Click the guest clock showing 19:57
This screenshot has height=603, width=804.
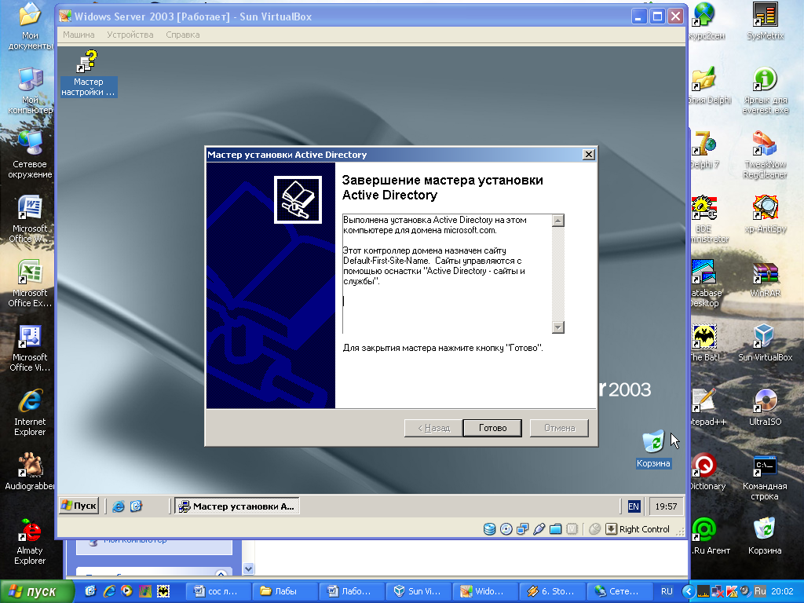point(666,506)
